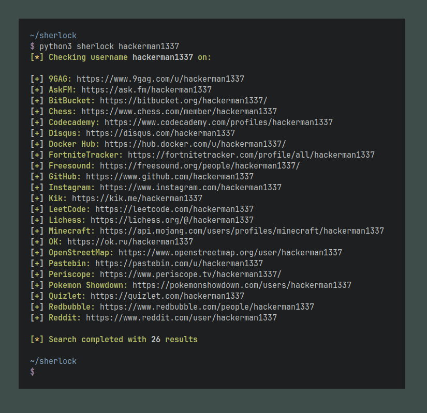Open the Reddit user profile URL
The image size is (427, 413).
click(181, 318)
